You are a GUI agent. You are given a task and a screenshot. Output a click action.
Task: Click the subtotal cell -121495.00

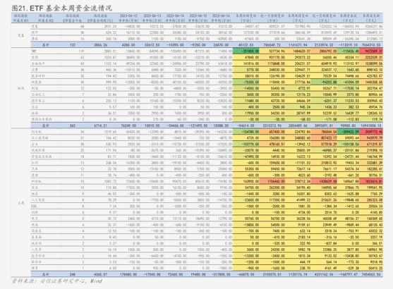(198, 125)
